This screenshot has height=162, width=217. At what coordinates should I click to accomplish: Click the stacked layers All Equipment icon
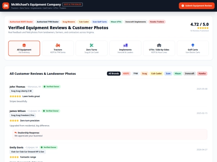click(x=24, y=45)
